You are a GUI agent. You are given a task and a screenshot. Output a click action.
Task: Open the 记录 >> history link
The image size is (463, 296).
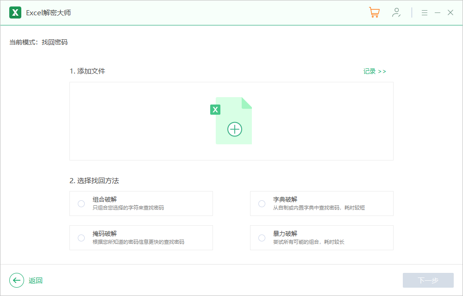point(375,71)
